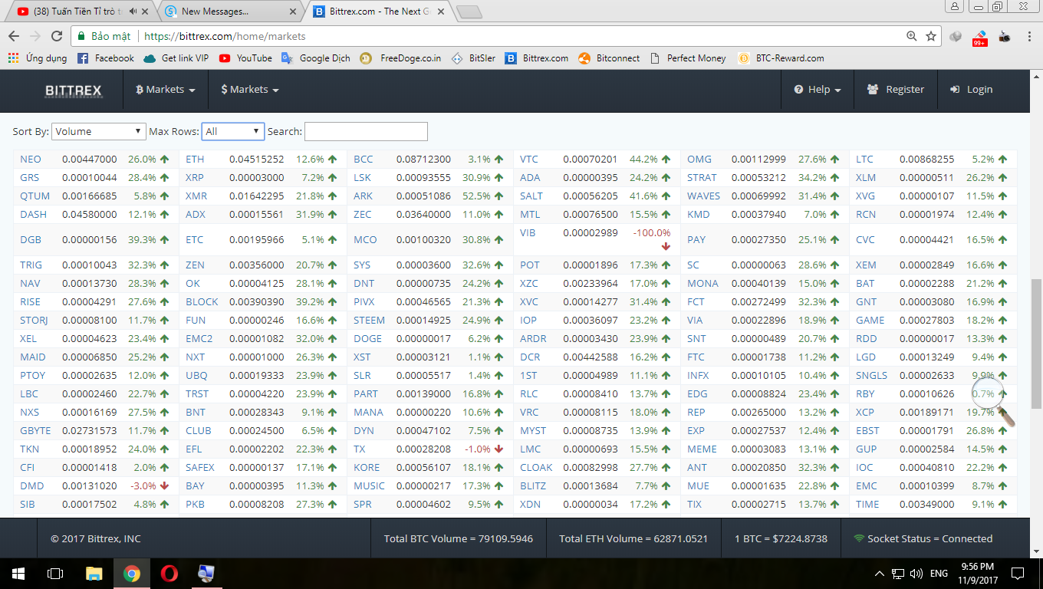Reload the Bittrex page

(56, 36)
